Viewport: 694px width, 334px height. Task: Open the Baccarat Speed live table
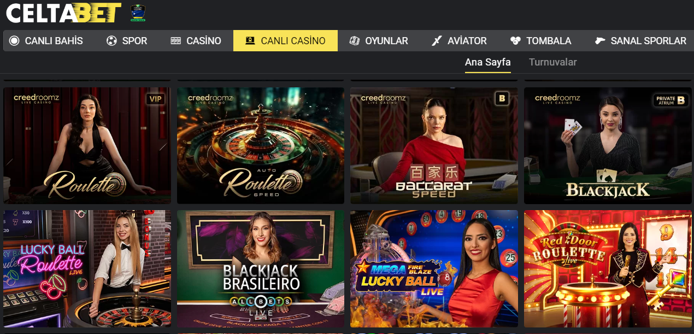[x=434, y=146]
